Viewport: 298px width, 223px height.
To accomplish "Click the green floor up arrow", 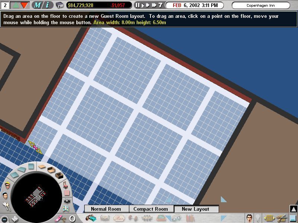I will [16, 5].
